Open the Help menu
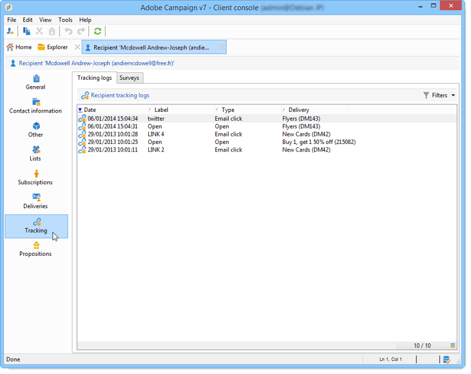 click(85, 20)
